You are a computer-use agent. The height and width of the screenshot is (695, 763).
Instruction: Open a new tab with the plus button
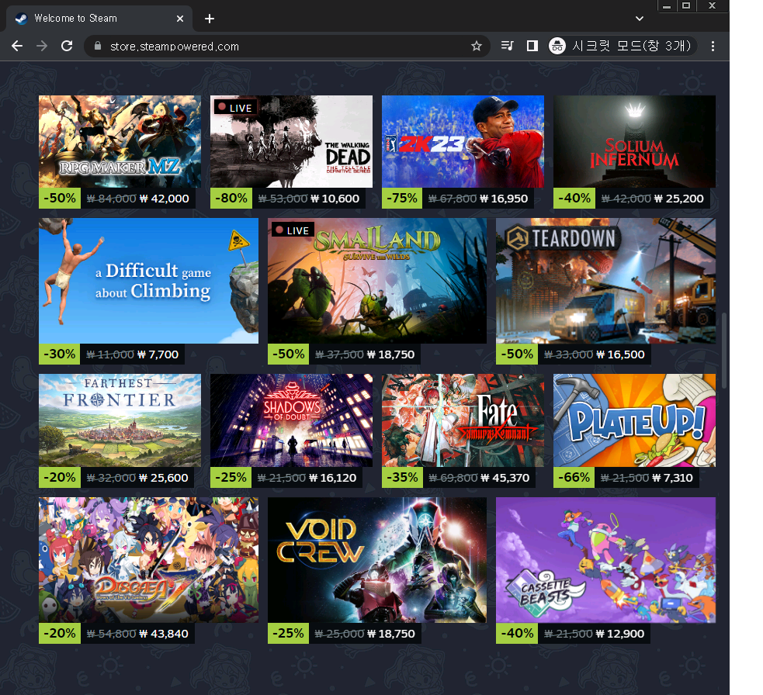210,19
